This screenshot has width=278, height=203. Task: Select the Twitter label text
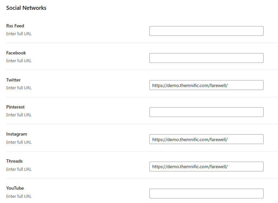point(13,80)
